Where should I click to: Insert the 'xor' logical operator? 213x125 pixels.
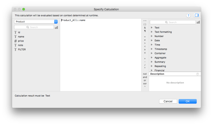point(145,83)
